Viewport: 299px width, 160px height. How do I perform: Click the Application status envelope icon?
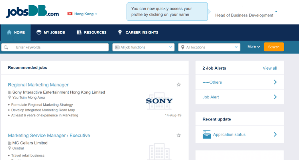207,135
